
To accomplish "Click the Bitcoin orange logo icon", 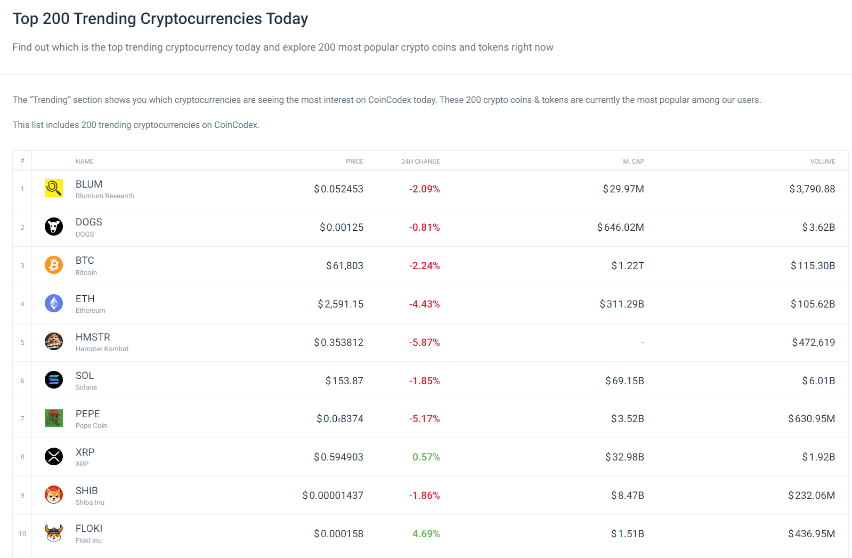I will pyautogui.click(x=54, y=265).
